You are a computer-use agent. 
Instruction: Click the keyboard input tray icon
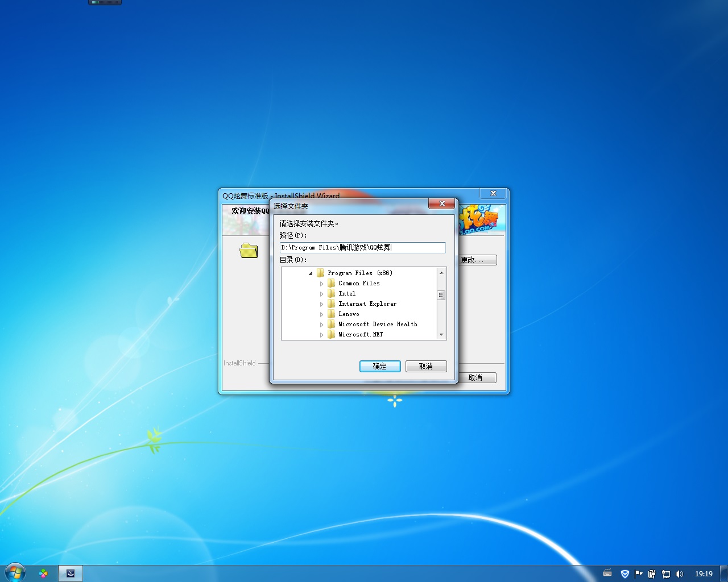click(607, 573)
